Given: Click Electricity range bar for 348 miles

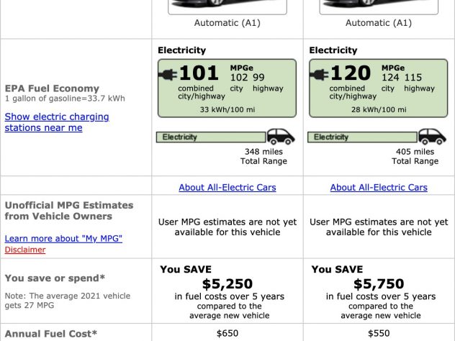Looking at the screenshot, I should click(x=211, y=137).
